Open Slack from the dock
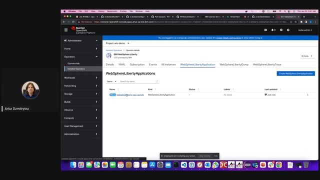The height and width of the screenshot is (180, 320). click(271, 165)
